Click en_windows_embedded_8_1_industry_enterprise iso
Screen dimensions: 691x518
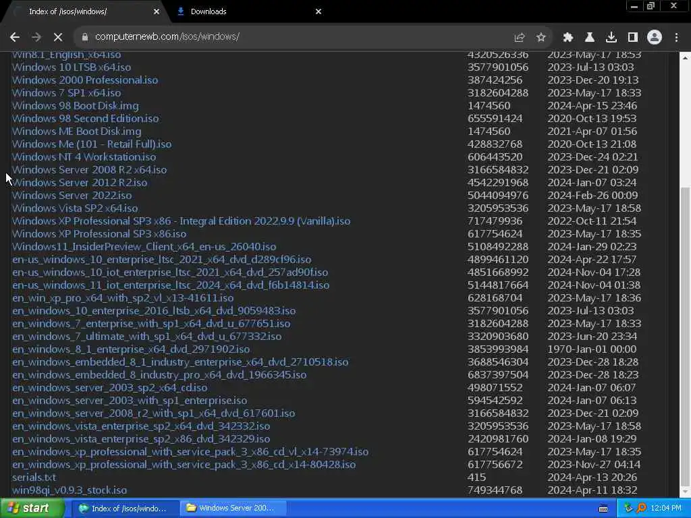tap(180, 362)
